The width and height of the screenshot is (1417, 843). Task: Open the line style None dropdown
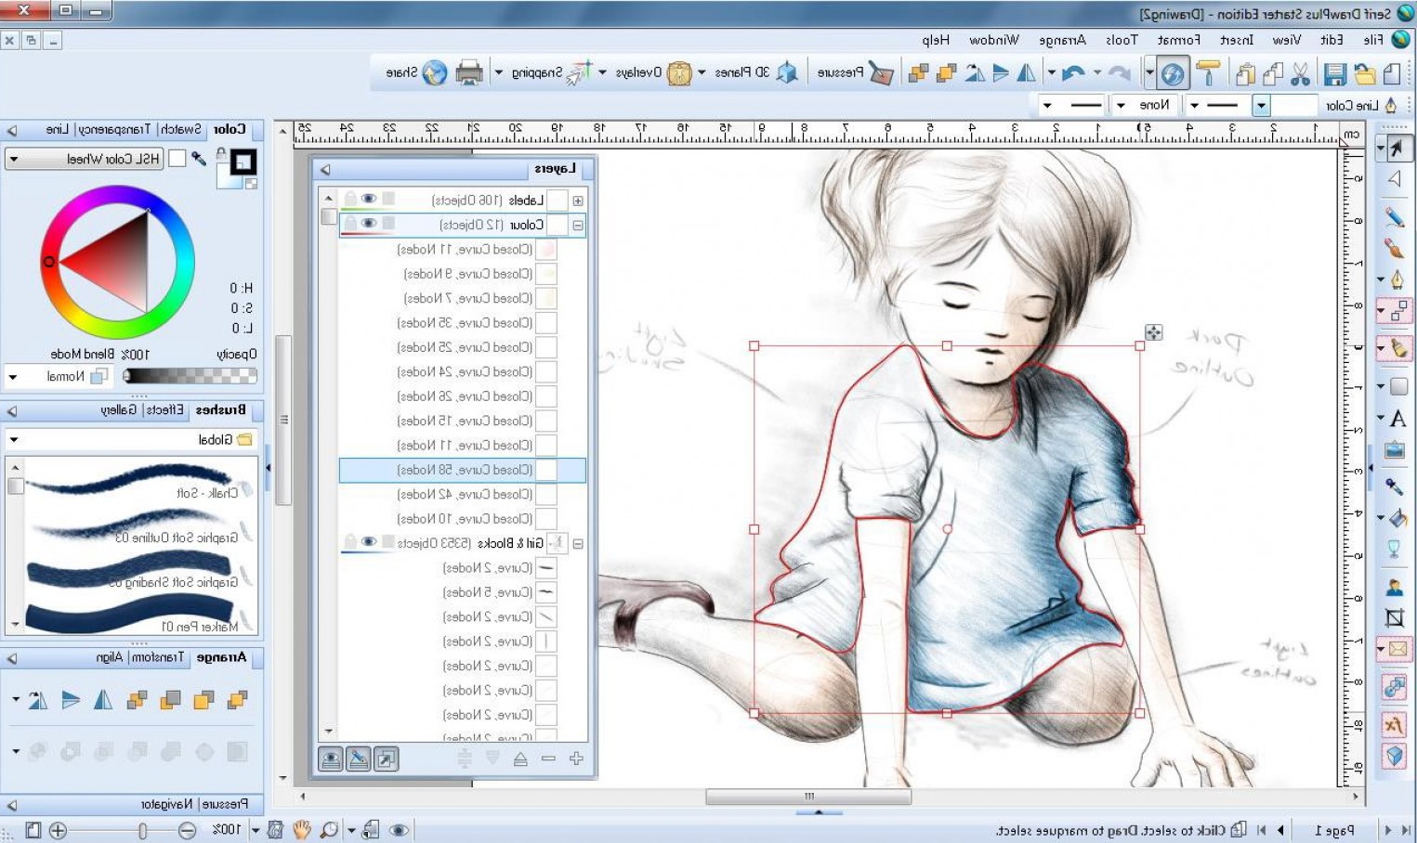pos(1121,106)
